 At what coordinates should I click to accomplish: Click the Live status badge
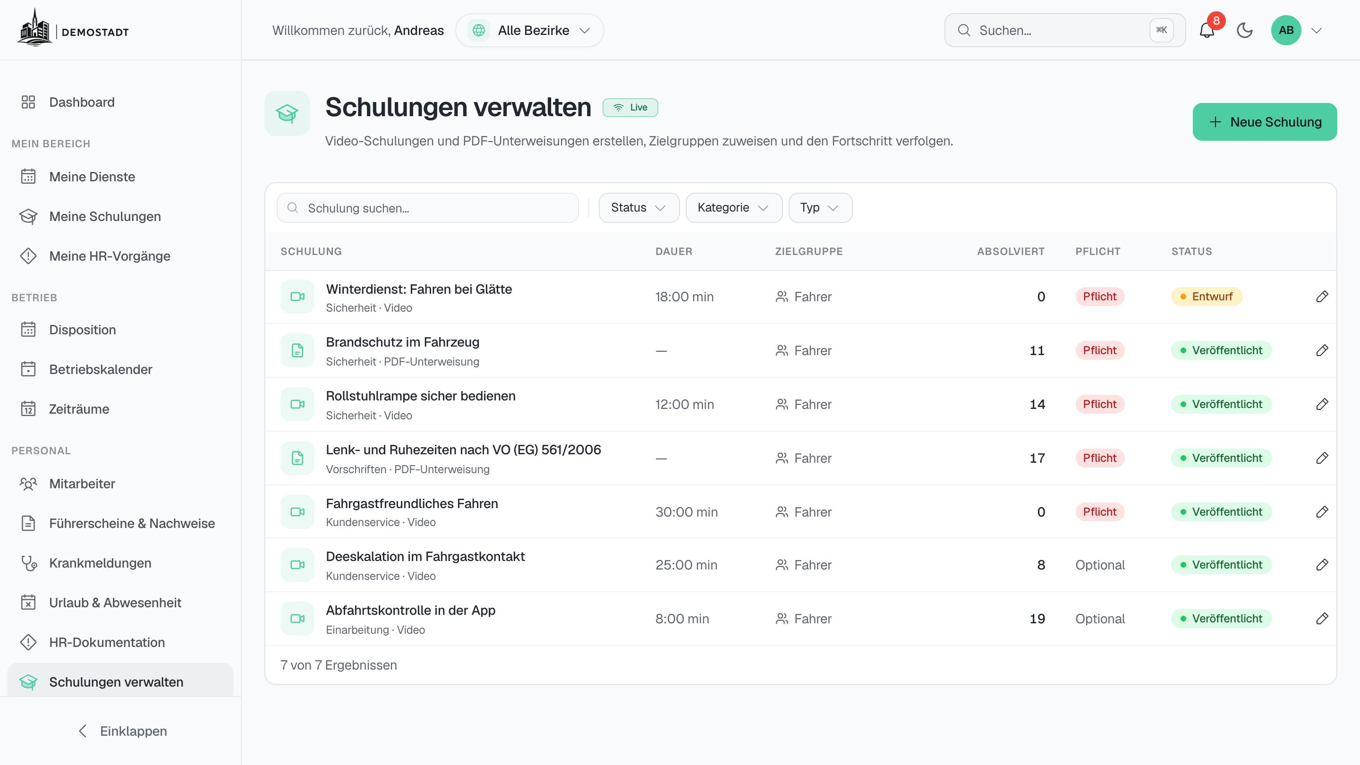[x=630, y=108]
